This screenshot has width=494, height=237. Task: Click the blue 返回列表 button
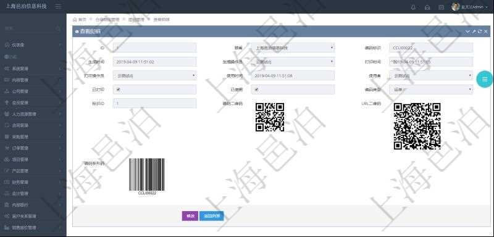coord(212,216)
